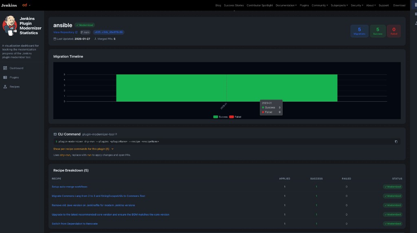Click the Recipe Breakdown (5) heading
417x233 pixels.
71,170
